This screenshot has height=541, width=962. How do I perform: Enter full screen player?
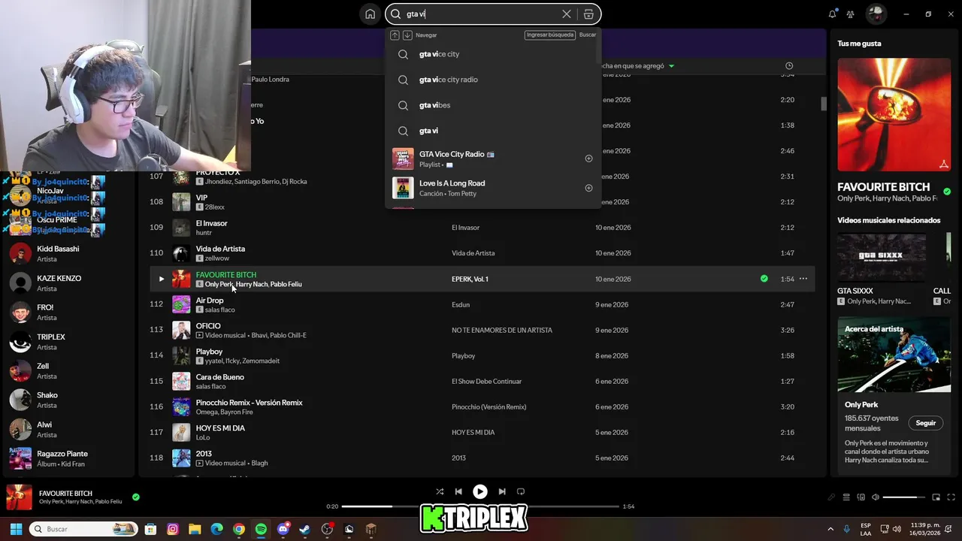(x=951, y=497)
